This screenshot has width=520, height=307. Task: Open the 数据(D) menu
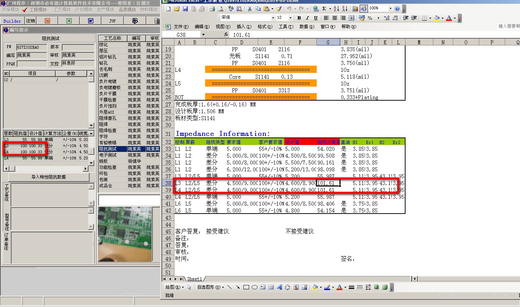tap(307, 26)
